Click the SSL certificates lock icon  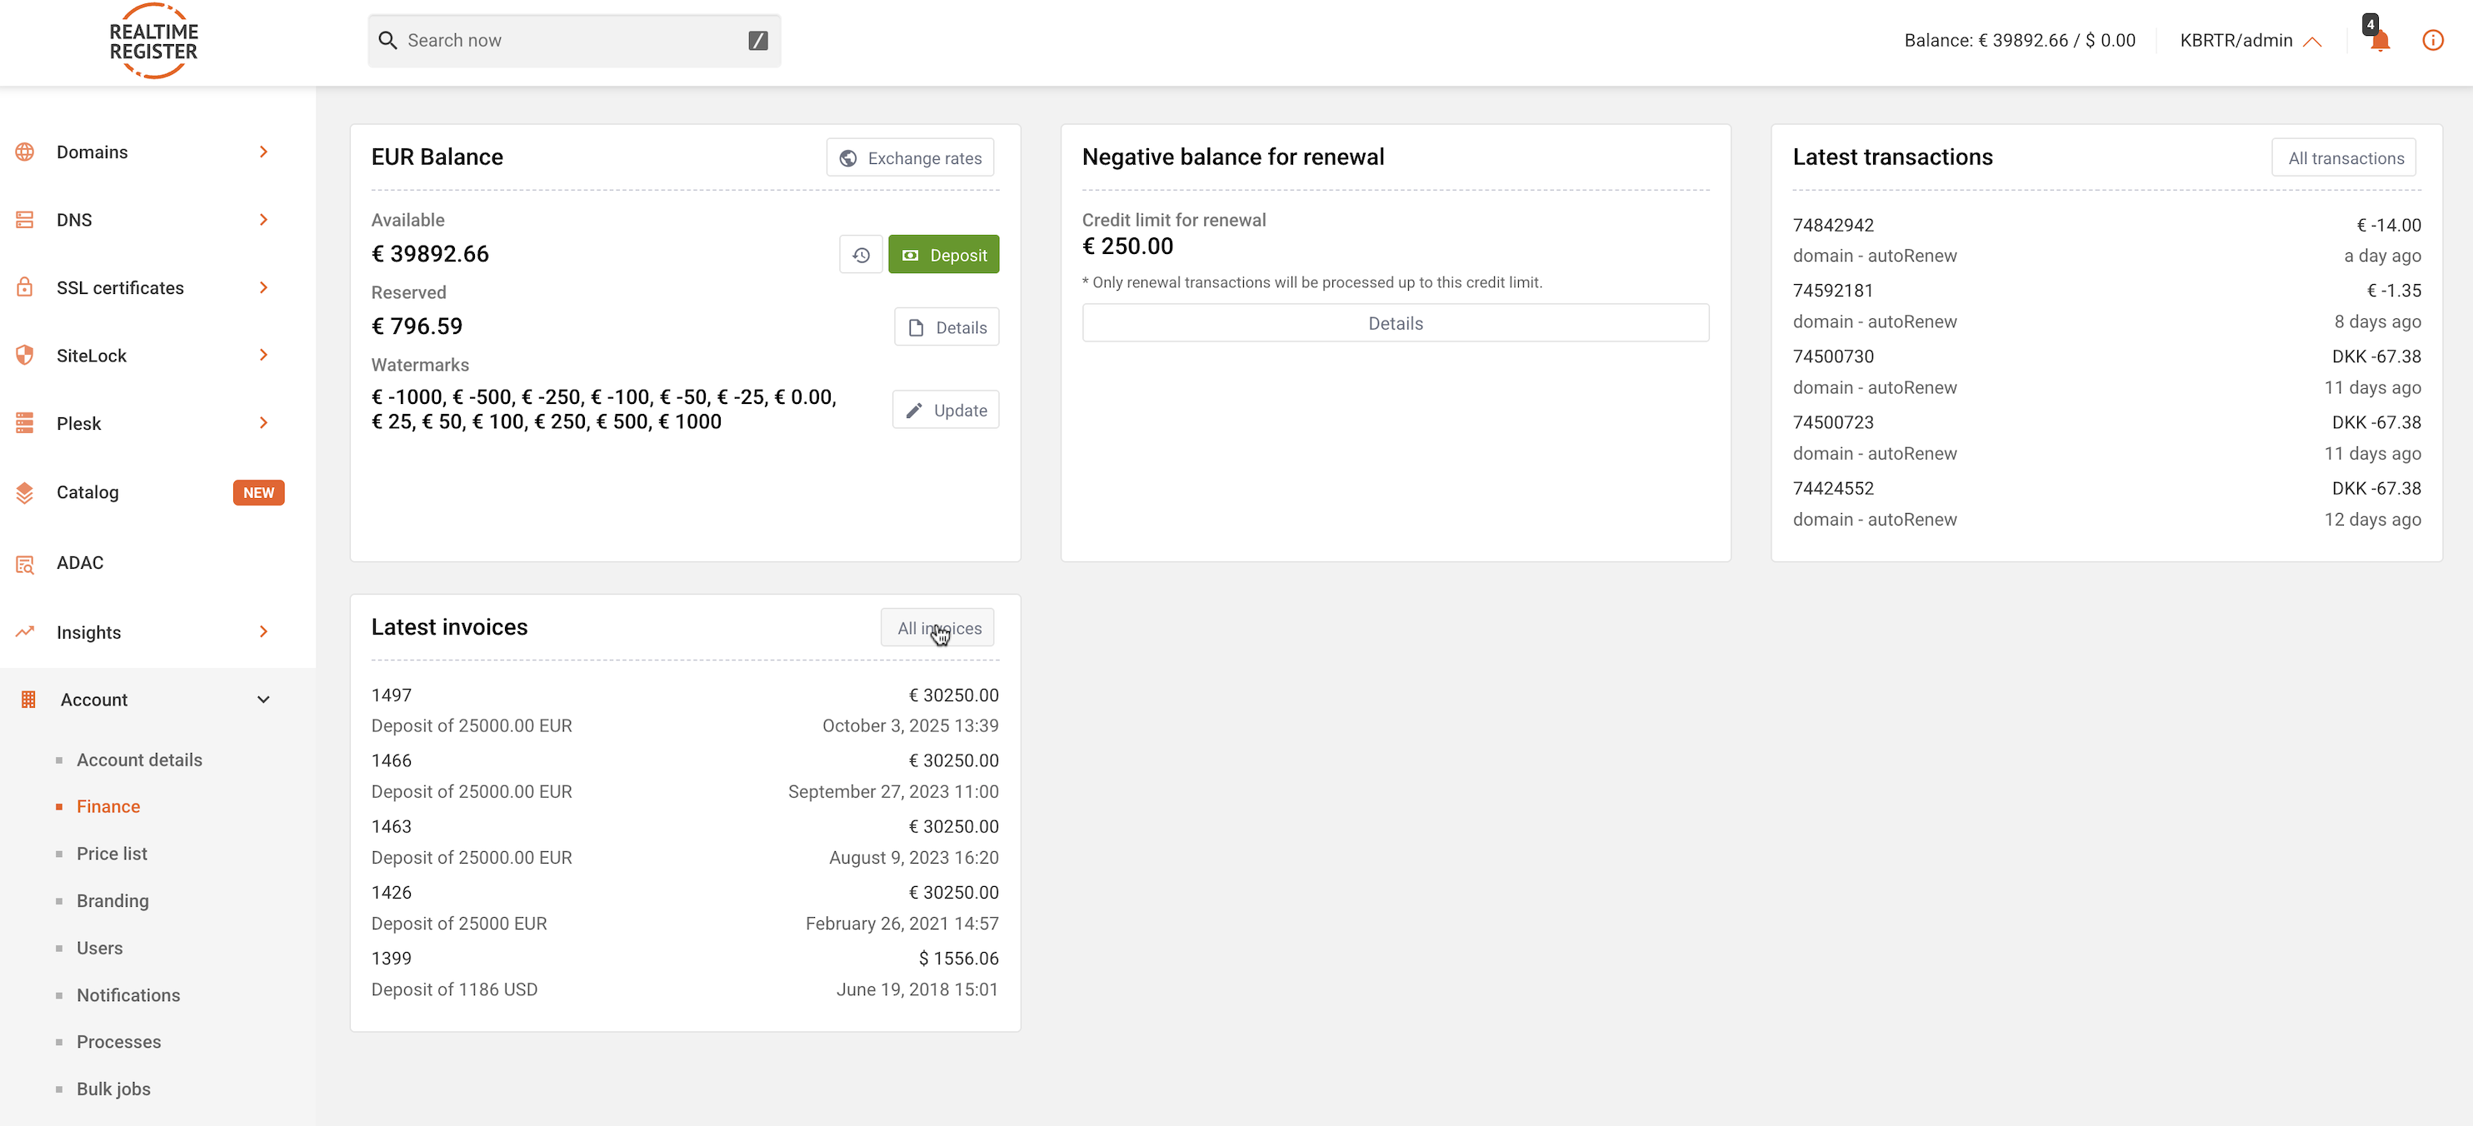click(x=25, y=288)
